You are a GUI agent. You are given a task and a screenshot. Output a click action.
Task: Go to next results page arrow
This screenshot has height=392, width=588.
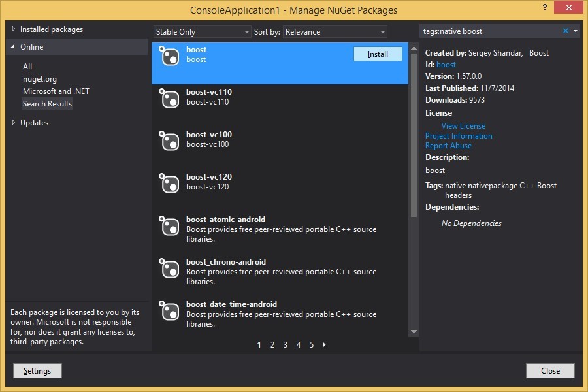[324, 344]
